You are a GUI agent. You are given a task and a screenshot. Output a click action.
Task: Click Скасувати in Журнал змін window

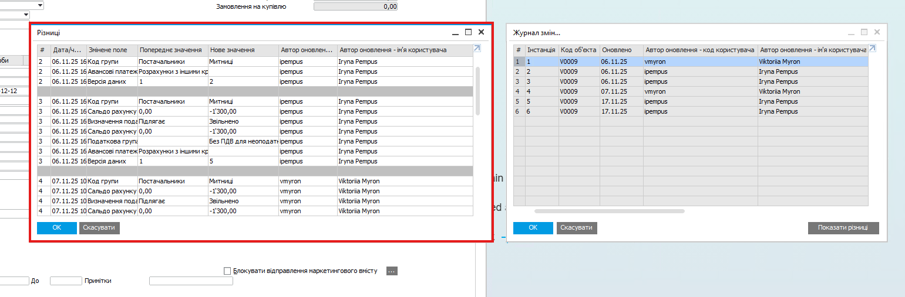(x=577, y=228)
